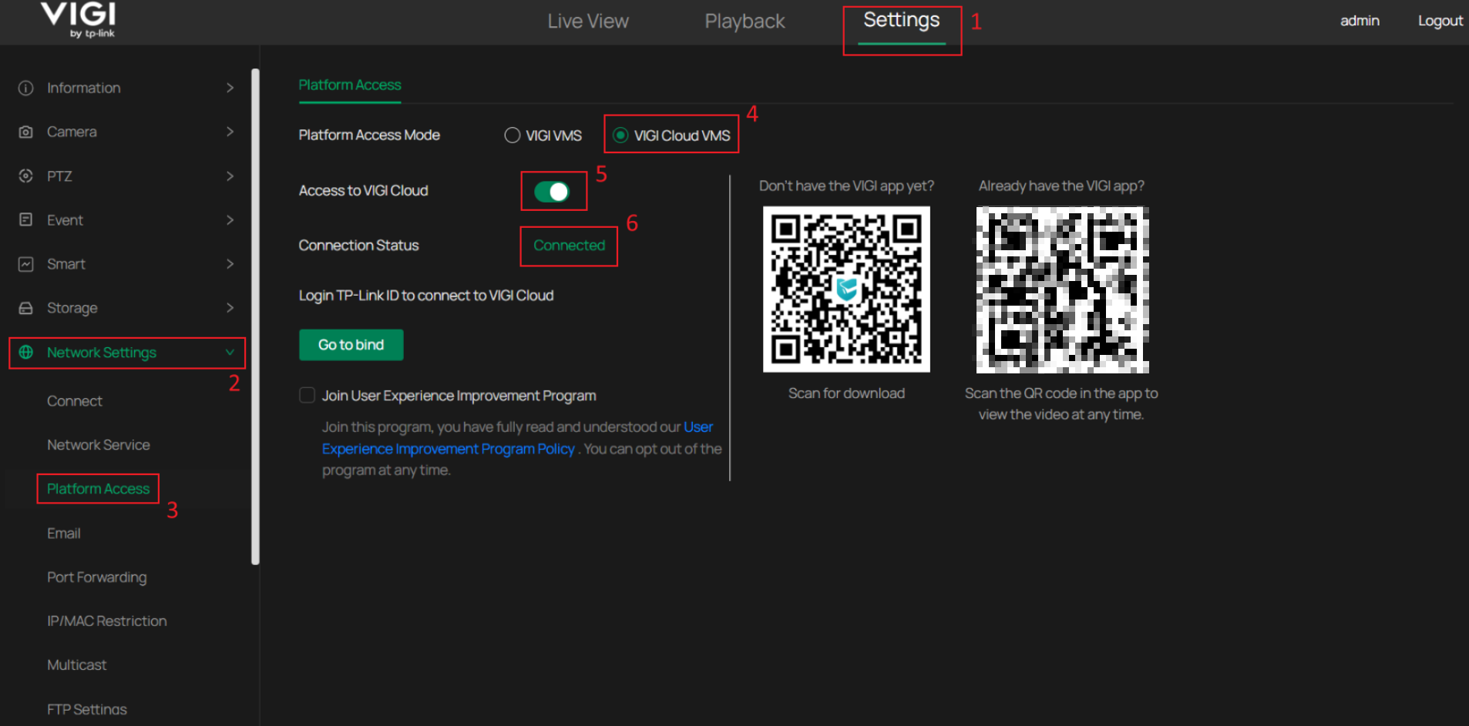Click the Connection Status label
Viewport: 1469px width, 726px height.
(358, 246)
